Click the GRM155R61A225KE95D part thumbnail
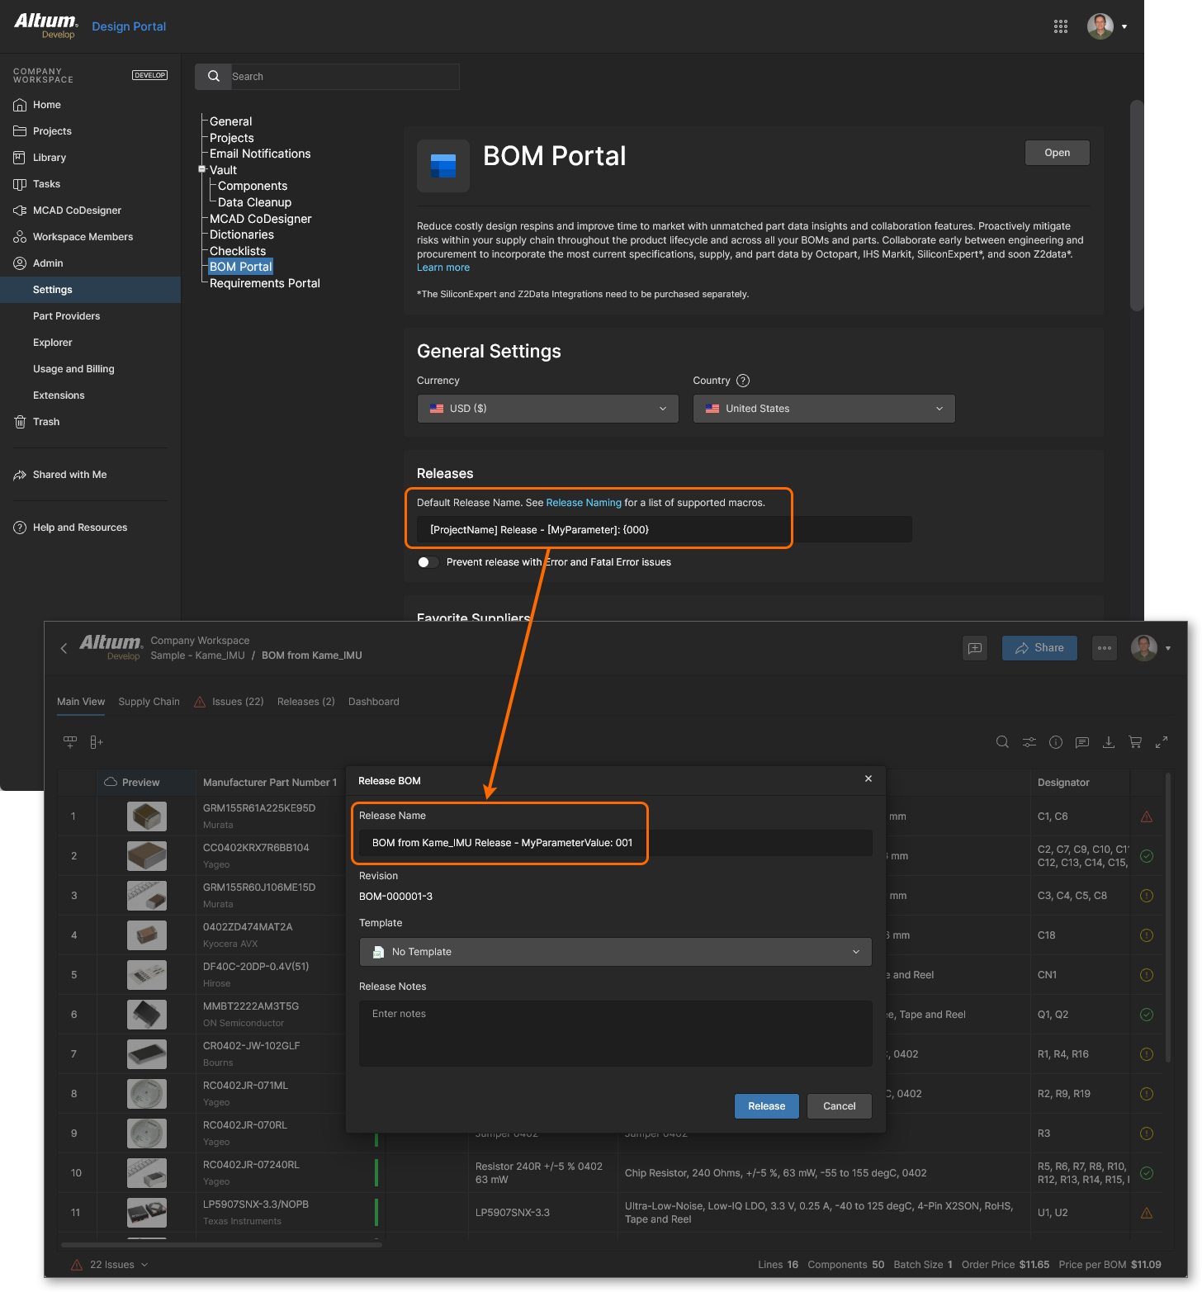 (147, 816)
